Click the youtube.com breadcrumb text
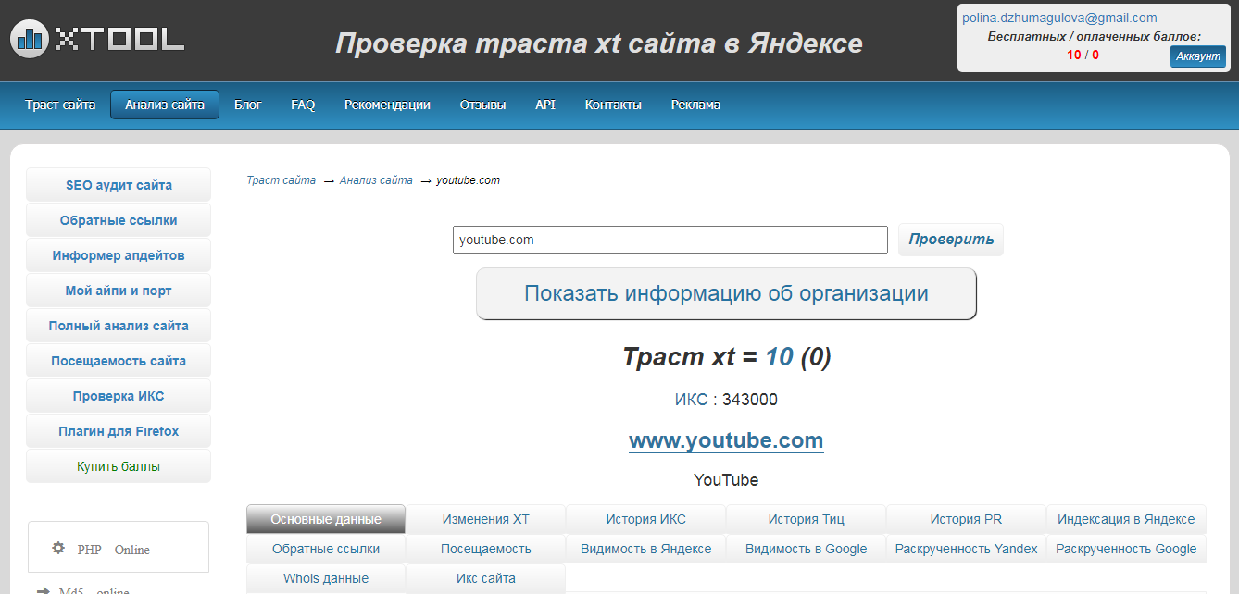 pos(469,180)
